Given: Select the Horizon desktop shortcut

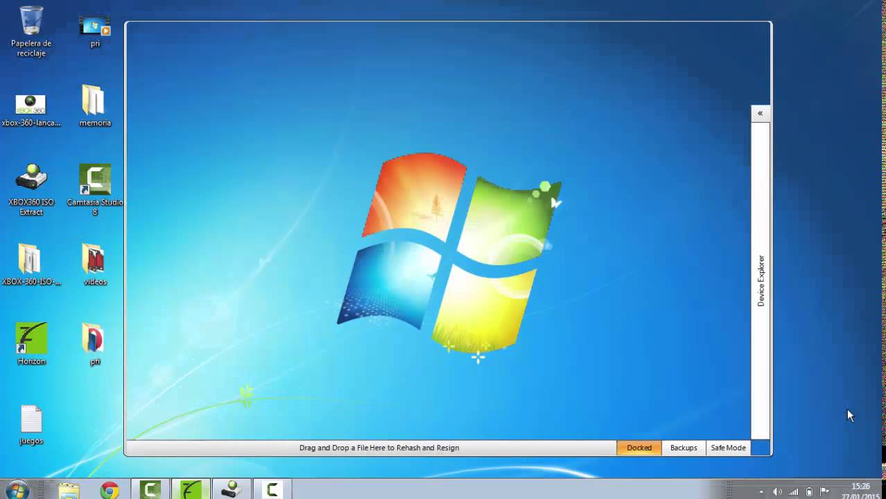Looking at the screenshot, I should click(x=31, y=344).
